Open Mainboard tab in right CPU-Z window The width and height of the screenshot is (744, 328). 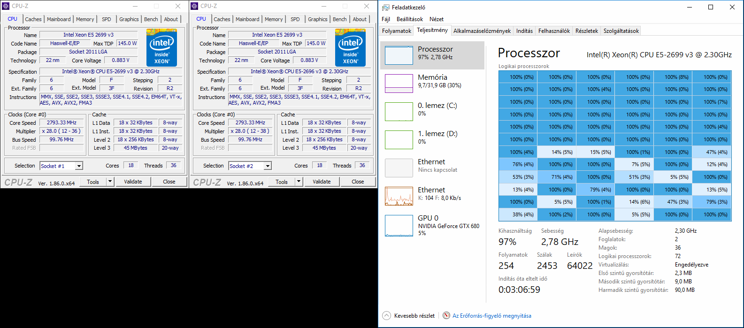click(247, 19)
